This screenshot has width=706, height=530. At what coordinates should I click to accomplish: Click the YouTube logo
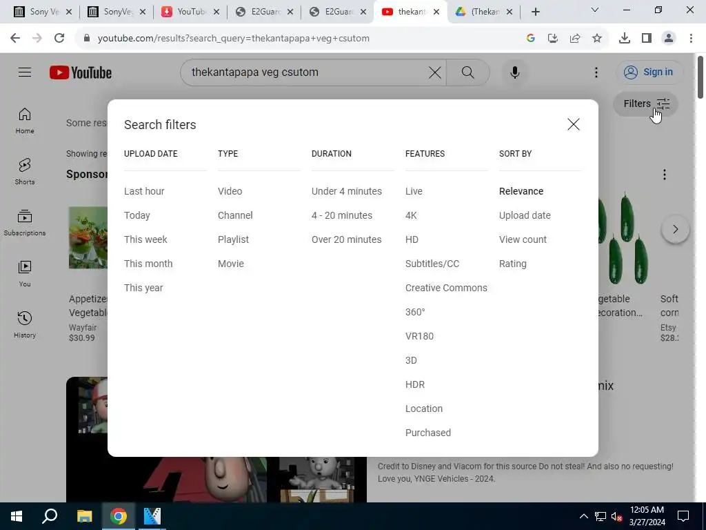pos(81,72)
